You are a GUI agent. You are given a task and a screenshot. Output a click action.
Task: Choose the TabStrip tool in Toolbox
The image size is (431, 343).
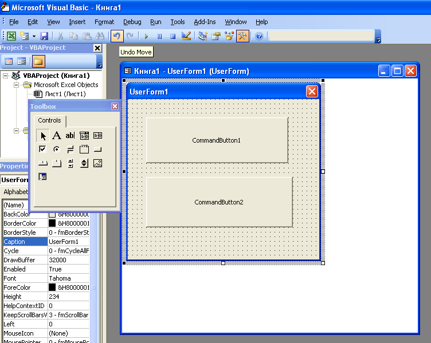click(42, 163)
